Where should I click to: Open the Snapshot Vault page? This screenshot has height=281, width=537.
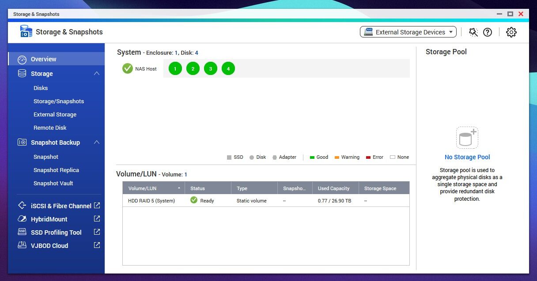coord(53,183)
